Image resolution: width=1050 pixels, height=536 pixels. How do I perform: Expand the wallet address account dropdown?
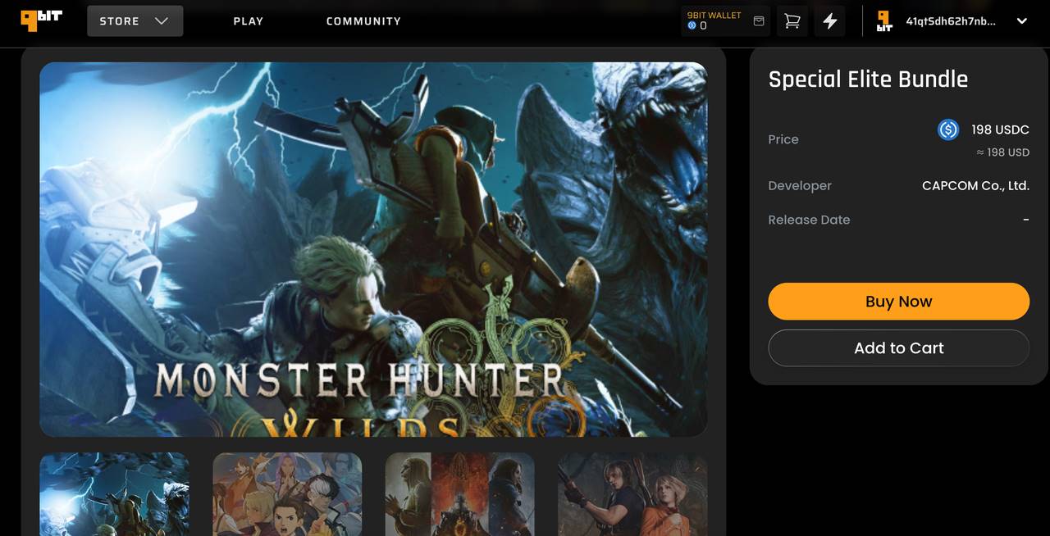click(1022, 20)
